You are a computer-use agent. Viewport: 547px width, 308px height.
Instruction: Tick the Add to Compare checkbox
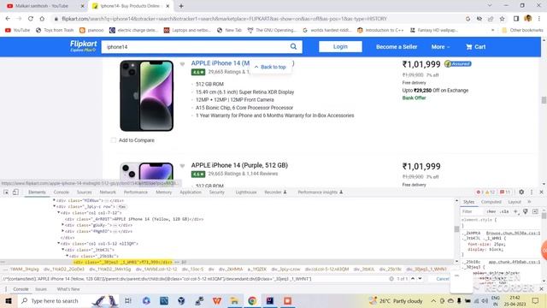(114, 140)
